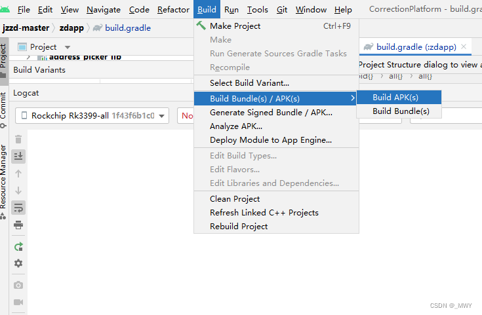
Task: Expand the address picker lib tree node
Action: [29, 58]
